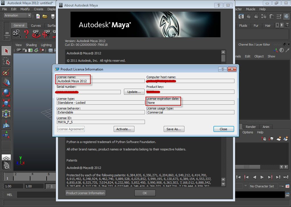Open Camera Attributes from panel toolbar

[24, 50]
